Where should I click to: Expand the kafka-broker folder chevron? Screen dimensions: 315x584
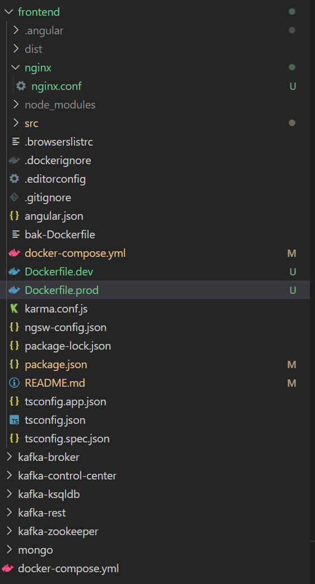[9, 457]
